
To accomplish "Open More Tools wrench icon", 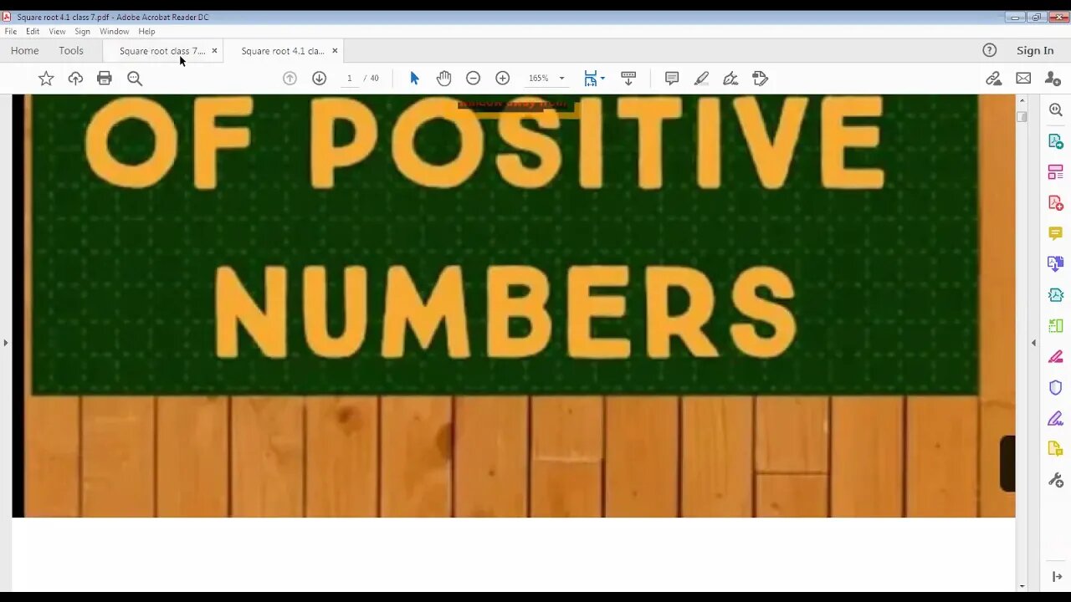I will [1056, 480].
